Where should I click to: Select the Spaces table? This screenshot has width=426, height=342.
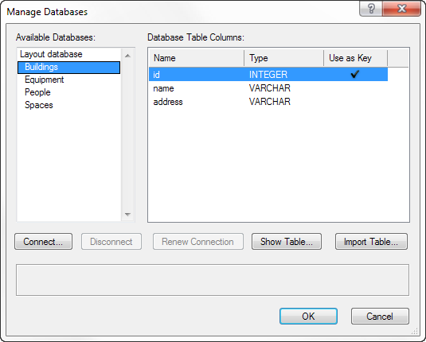[38, 105]
